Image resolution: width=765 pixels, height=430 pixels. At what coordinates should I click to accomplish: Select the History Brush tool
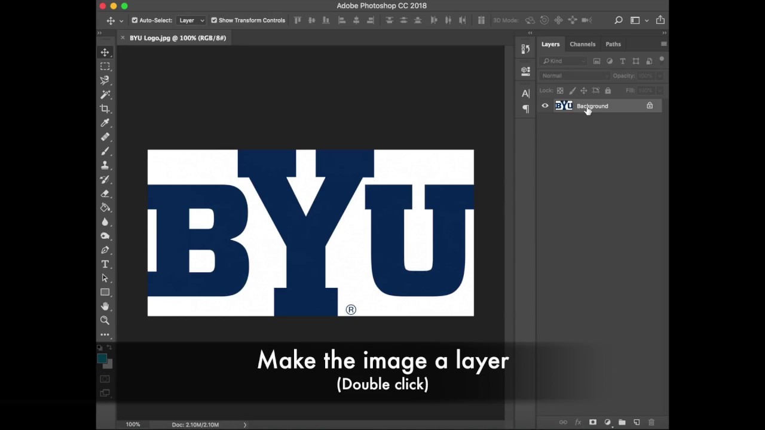pyautogui.click(x=105, y=179)
